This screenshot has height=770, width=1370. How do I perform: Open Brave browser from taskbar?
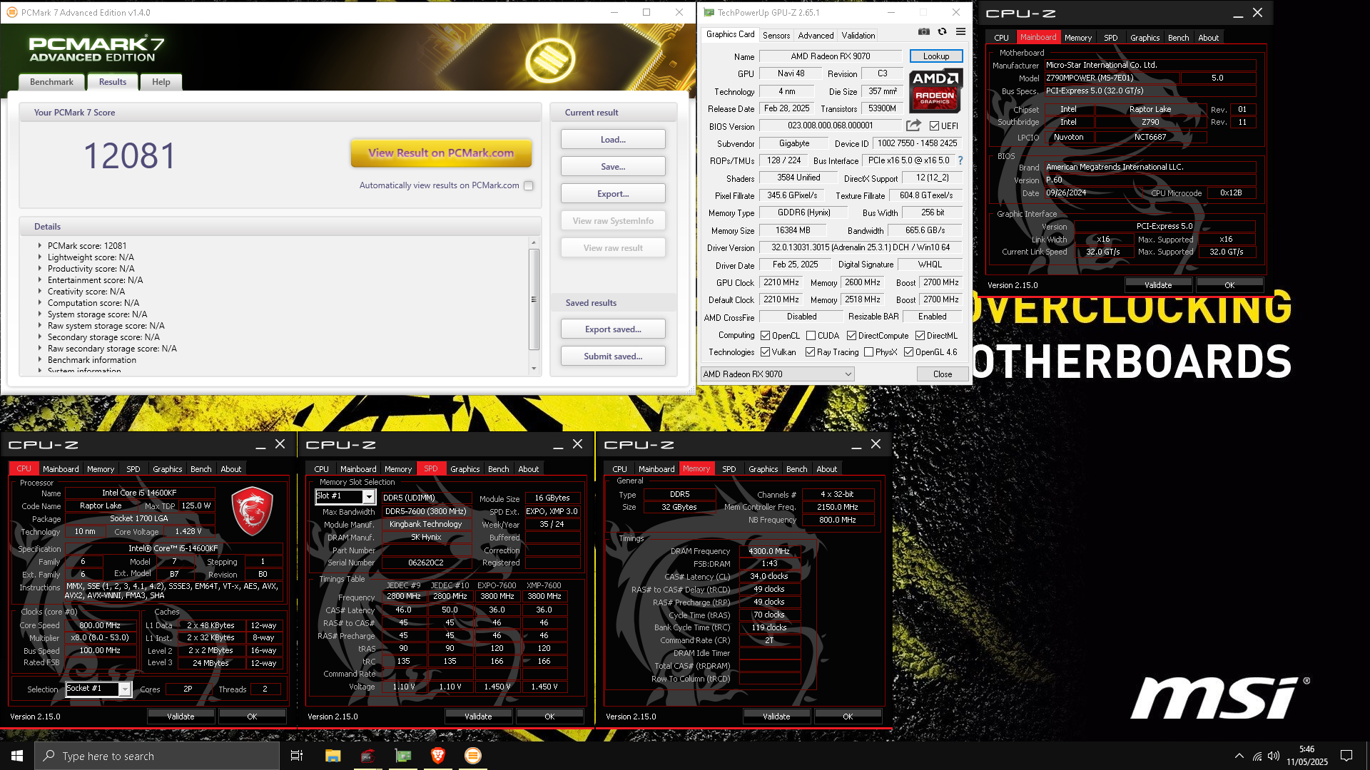click(438, 756)
